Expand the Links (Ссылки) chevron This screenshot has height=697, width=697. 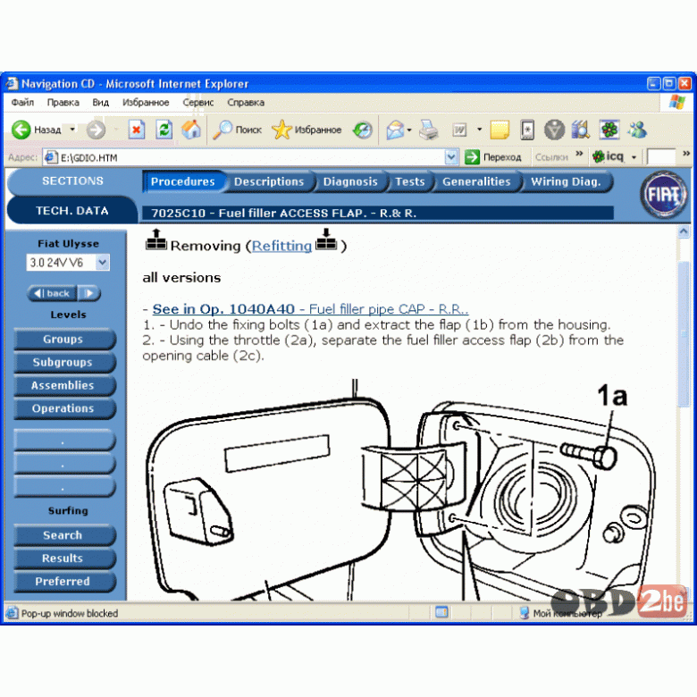point(579,154)
